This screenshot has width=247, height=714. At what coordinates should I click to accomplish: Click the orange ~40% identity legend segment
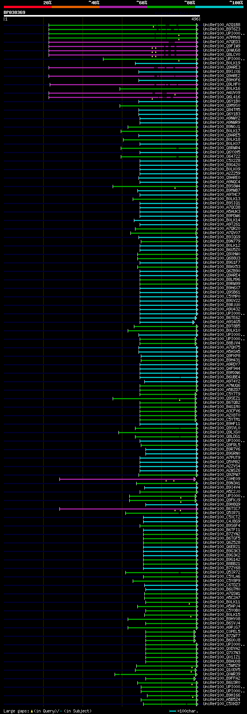[x=76, y=7]
